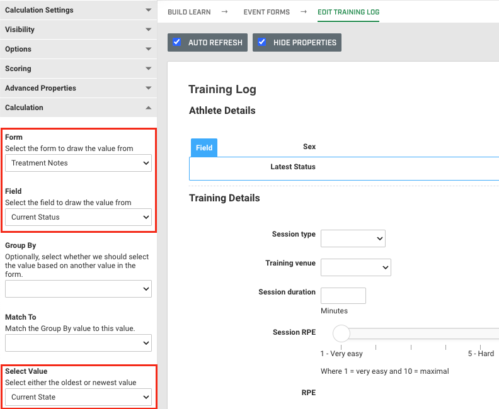This screenshot has height=409, width=499.
Task: Open the Select Value dropdown showing Current State
Action: pyautogui.click(x=78, y=397)
